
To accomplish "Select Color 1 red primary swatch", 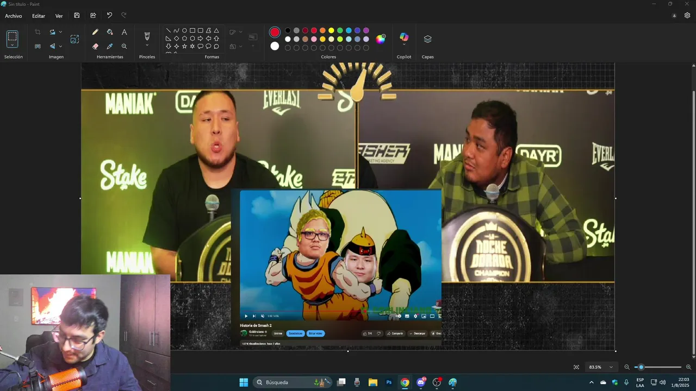I will pos(275,32).
